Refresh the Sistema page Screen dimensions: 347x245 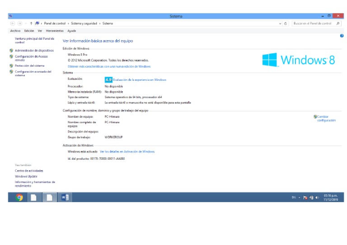pos(286,23)
